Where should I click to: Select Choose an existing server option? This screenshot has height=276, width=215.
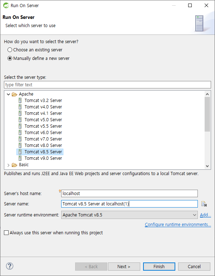pyautogui.click(x=10, y=50)
